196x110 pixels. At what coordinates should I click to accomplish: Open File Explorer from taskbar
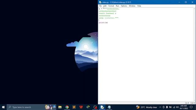coord(60,107)
